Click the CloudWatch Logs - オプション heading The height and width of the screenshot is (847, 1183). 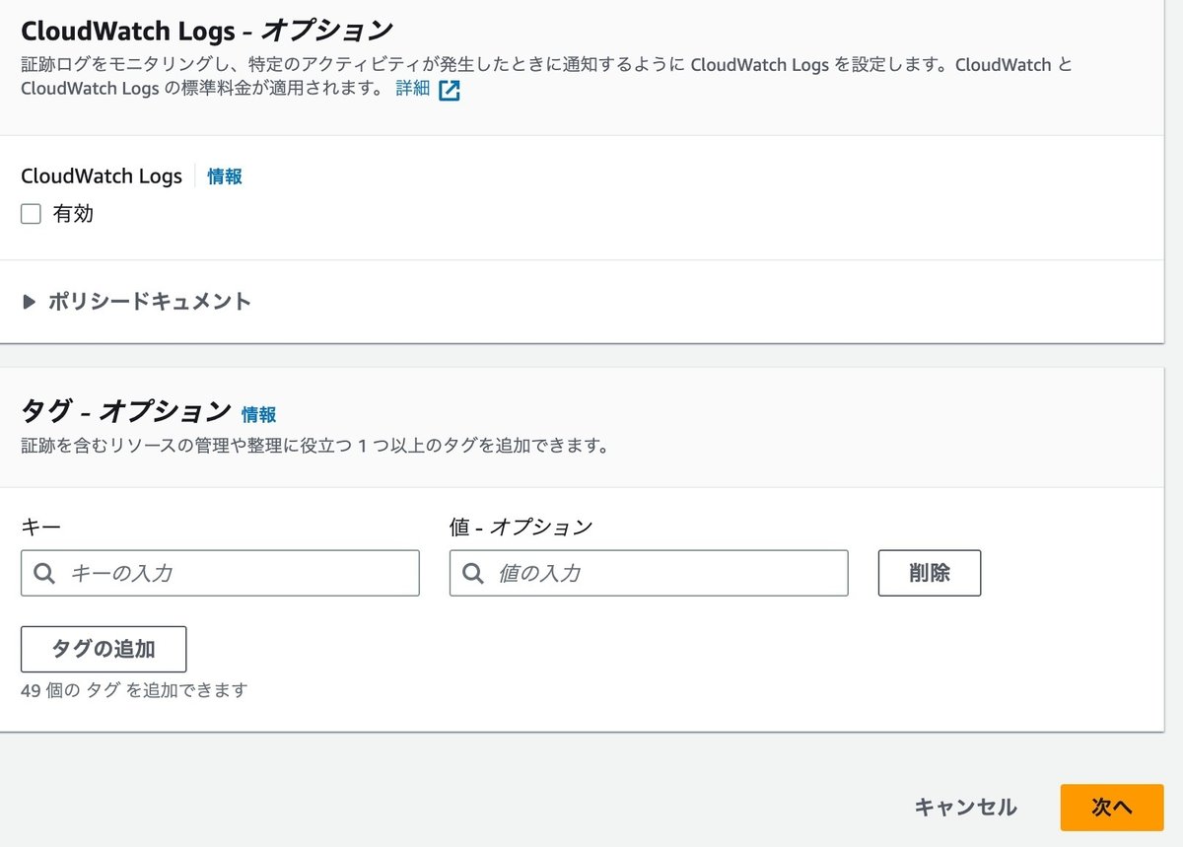tap(207, 30)
